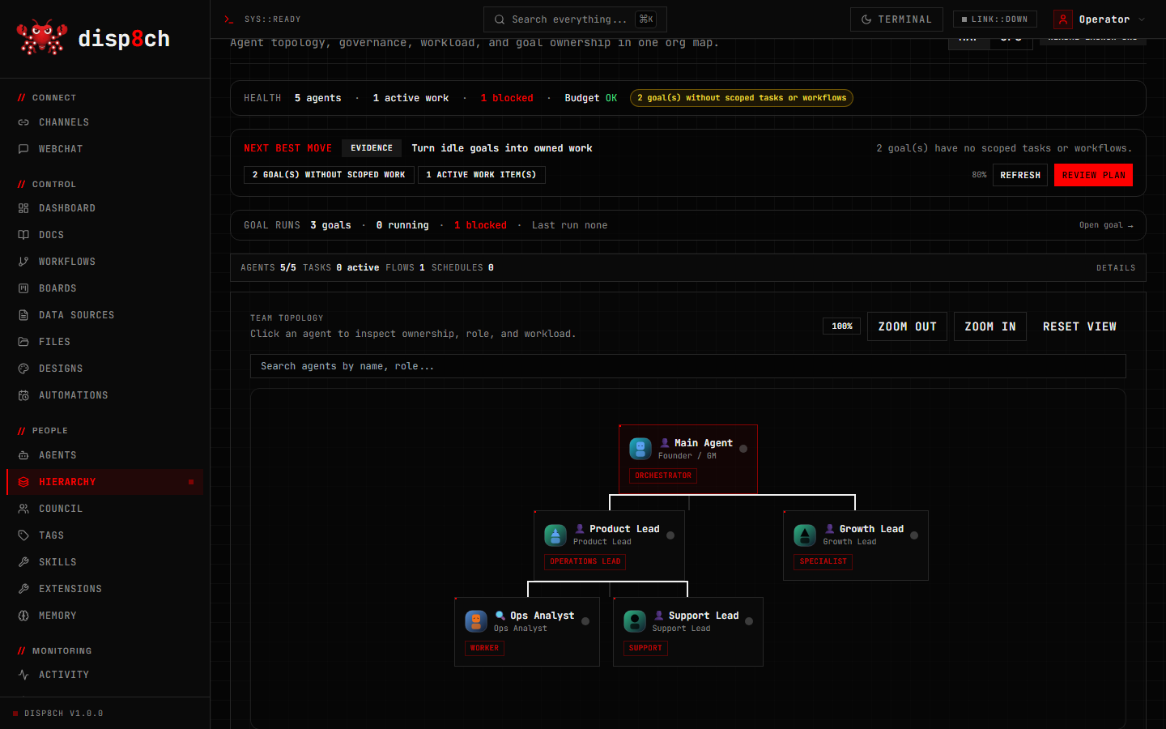Image resolution: width=1166 pixels, height=729 pixels.
Task: Open Files folder icon
Action: tap(23, 342)
